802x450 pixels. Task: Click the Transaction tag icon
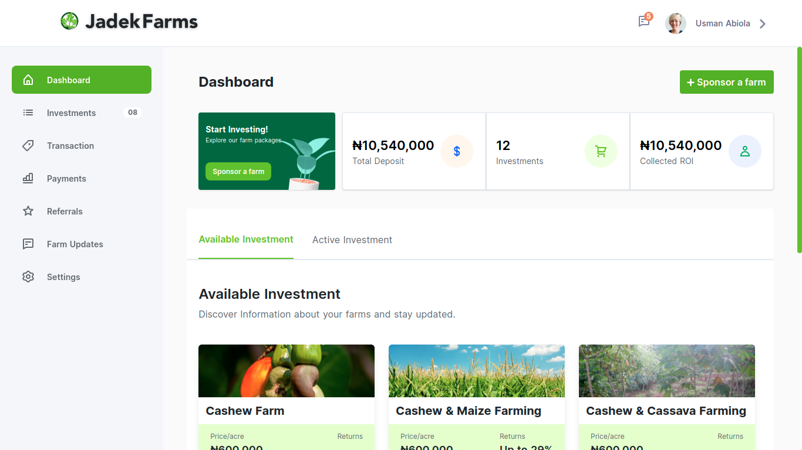(x=28, y=145)
